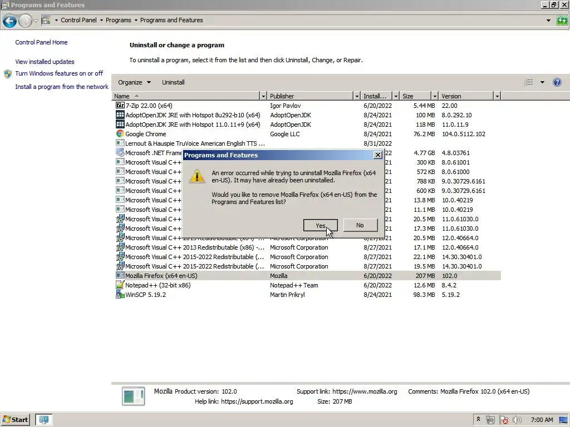Sort by the Publisher column header
The width and height of the screenshot is (570, 427).
[311, 96]
